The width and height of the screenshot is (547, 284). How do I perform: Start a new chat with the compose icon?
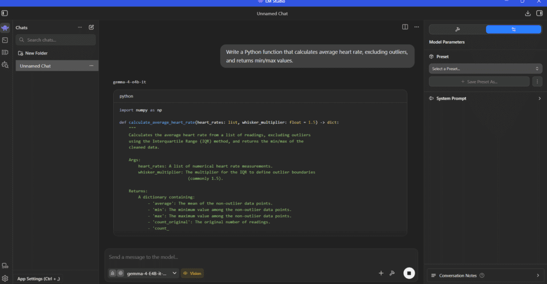[91, 27]
